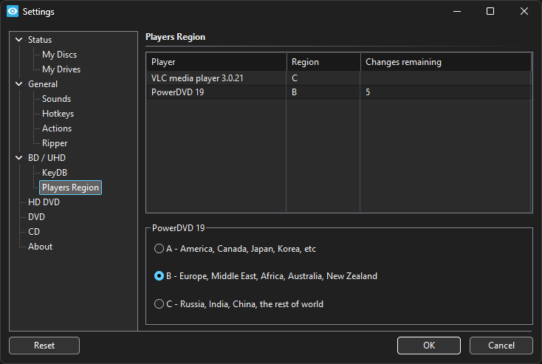Sort by Changes remaining column header

446,62
